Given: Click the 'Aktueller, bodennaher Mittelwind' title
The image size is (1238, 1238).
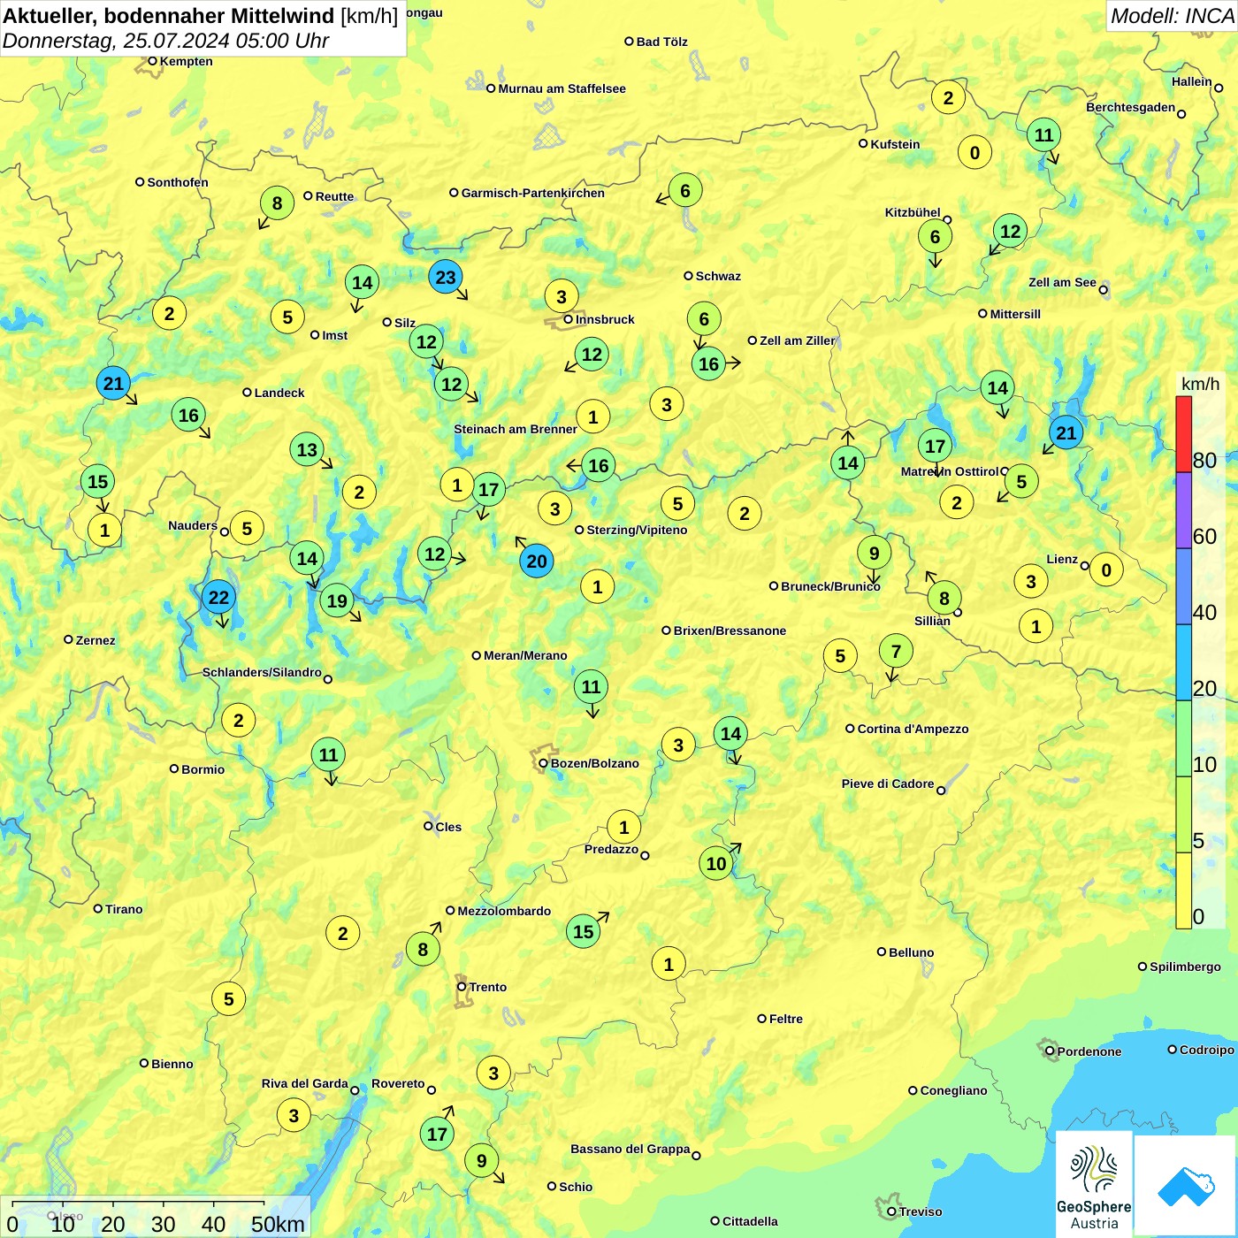Looking at the screenshot, I should click(169, 16).
